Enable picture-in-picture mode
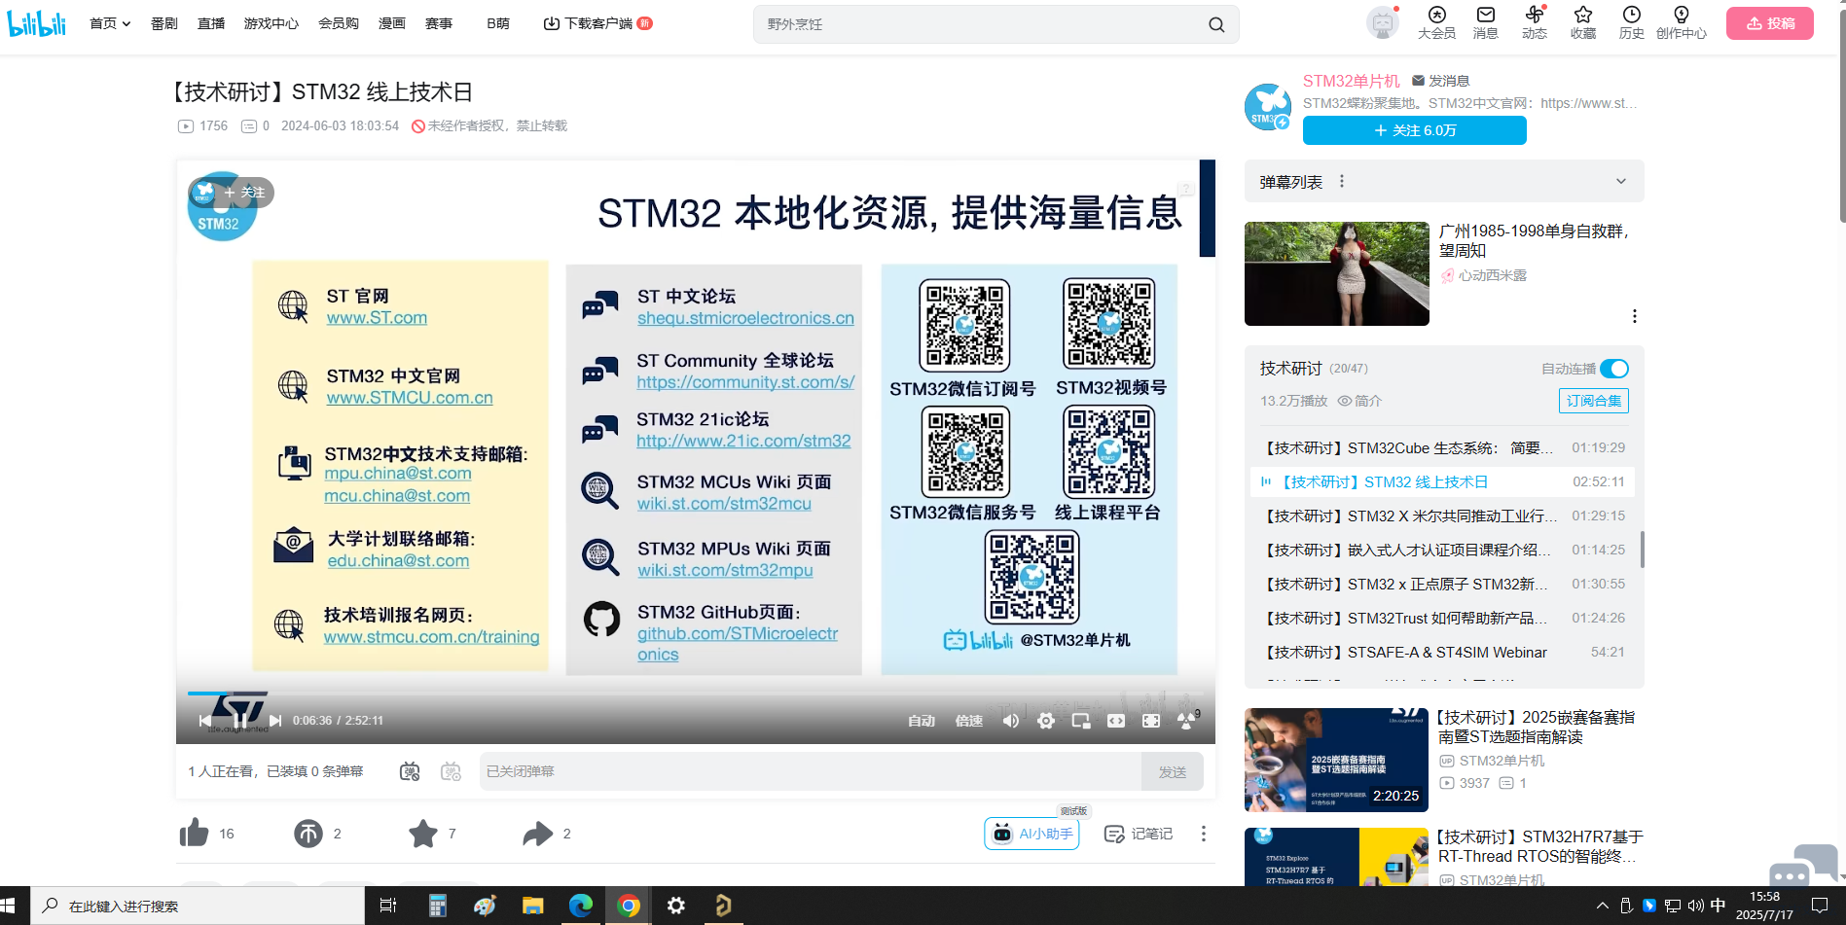 (x=1081, y=721)
